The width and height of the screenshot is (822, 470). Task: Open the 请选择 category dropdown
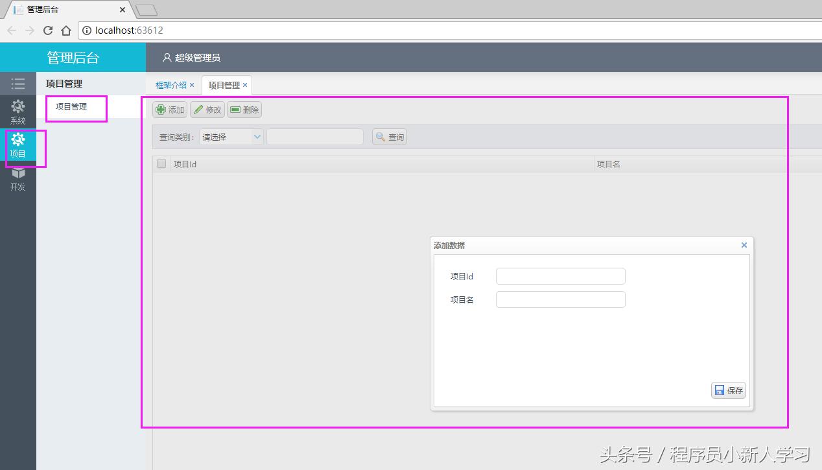pyautogui.click(x=227, y=136)
